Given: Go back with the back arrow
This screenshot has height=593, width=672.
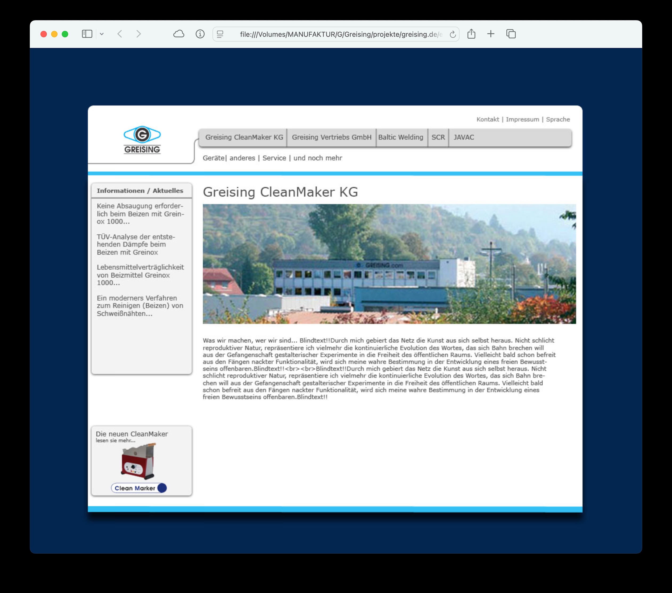Looking at the screenshot, I should (x=120, y=34).
